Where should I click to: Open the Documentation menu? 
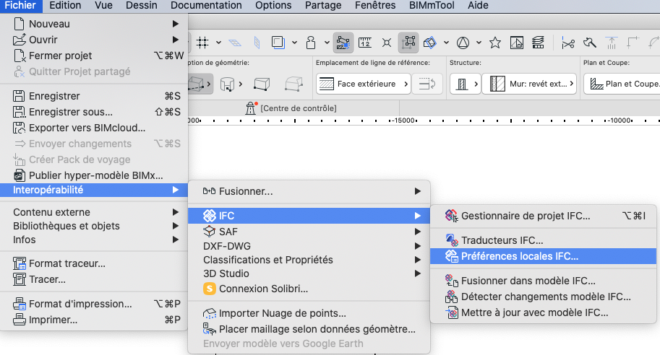[x=206, y=6]
